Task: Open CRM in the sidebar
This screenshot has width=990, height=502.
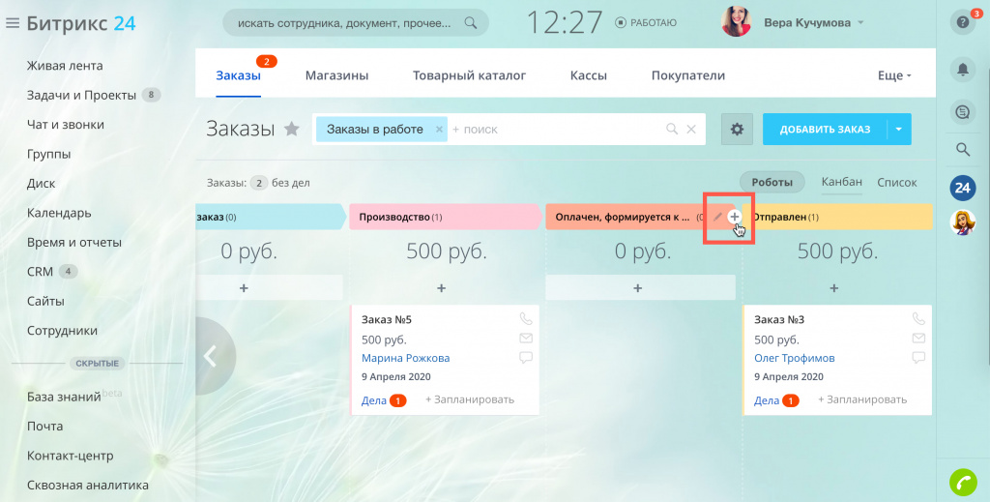Action: click(40, 272)
